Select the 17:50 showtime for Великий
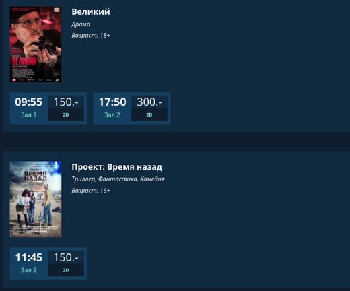The height and width of the screenshot is (291, 350). (112, 102)
